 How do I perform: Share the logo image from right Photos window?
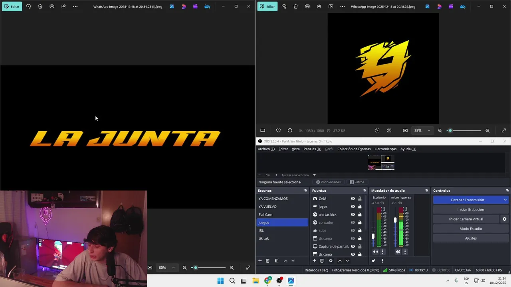[319, 6]
